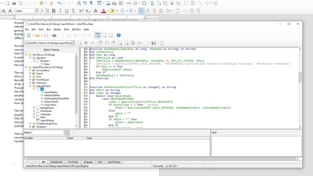The image size is (313, 176).
Task: Click the Enable Watch icon
Action: (x=133, y=43)
